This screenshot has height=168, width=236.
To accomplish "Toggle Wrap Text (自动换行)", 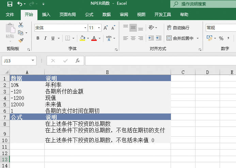I will [177, 28].
